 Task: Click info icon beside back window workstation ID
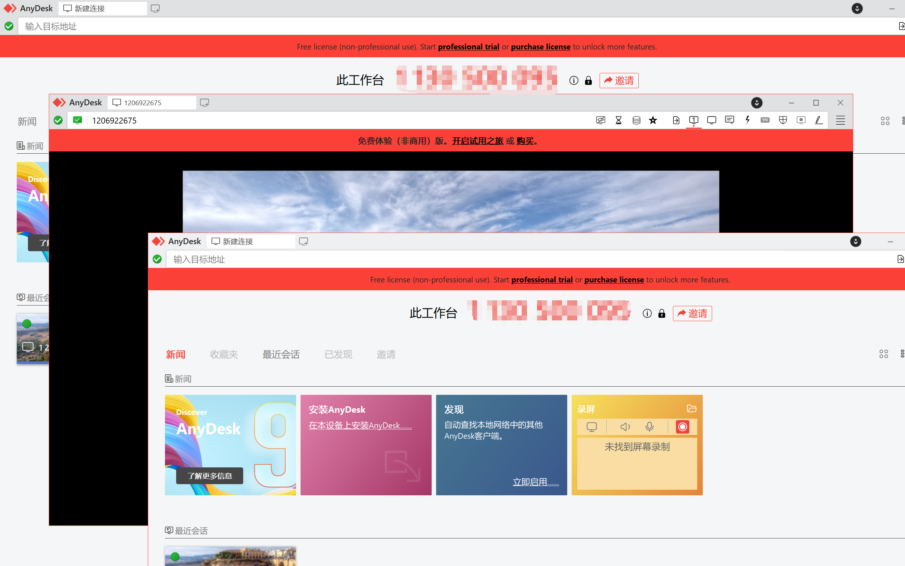574,80
